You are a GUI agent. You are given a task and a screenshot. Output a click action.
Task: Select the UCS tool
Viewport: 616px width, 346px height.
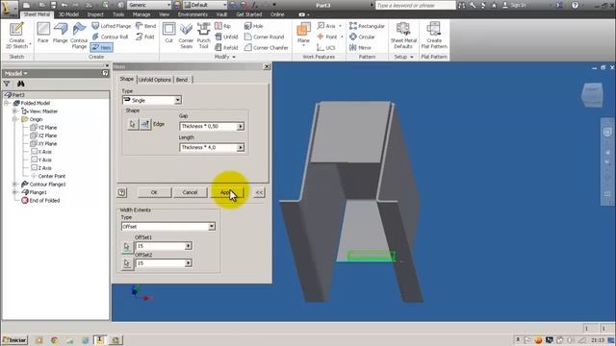coord(326,47)
